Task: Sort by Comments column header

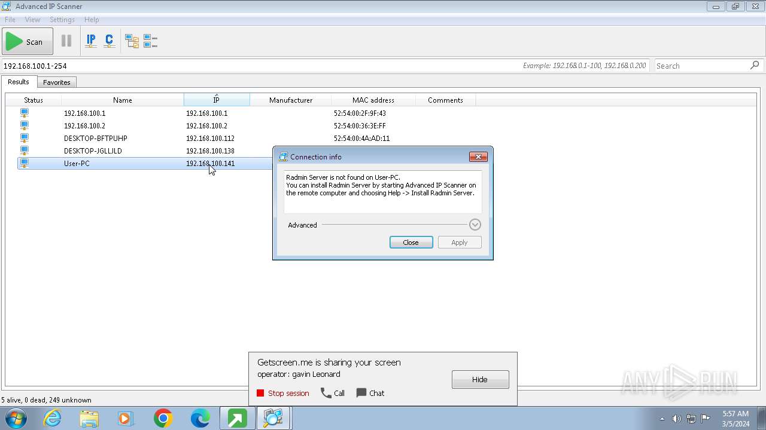Action: point(445,100)
